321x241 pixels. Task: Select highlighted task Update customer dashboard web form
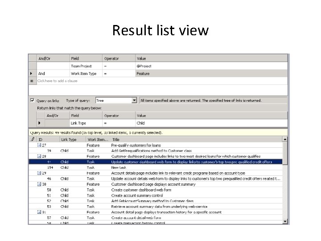tap(156, 162)
